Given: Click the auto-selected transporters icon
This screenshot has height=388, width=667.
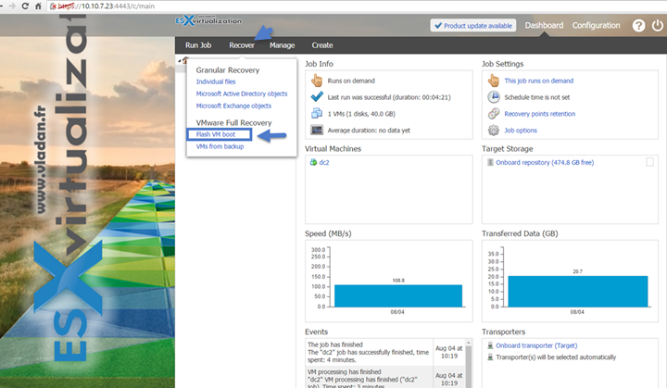Looking at the screenshot, I should tap(490, 357).
